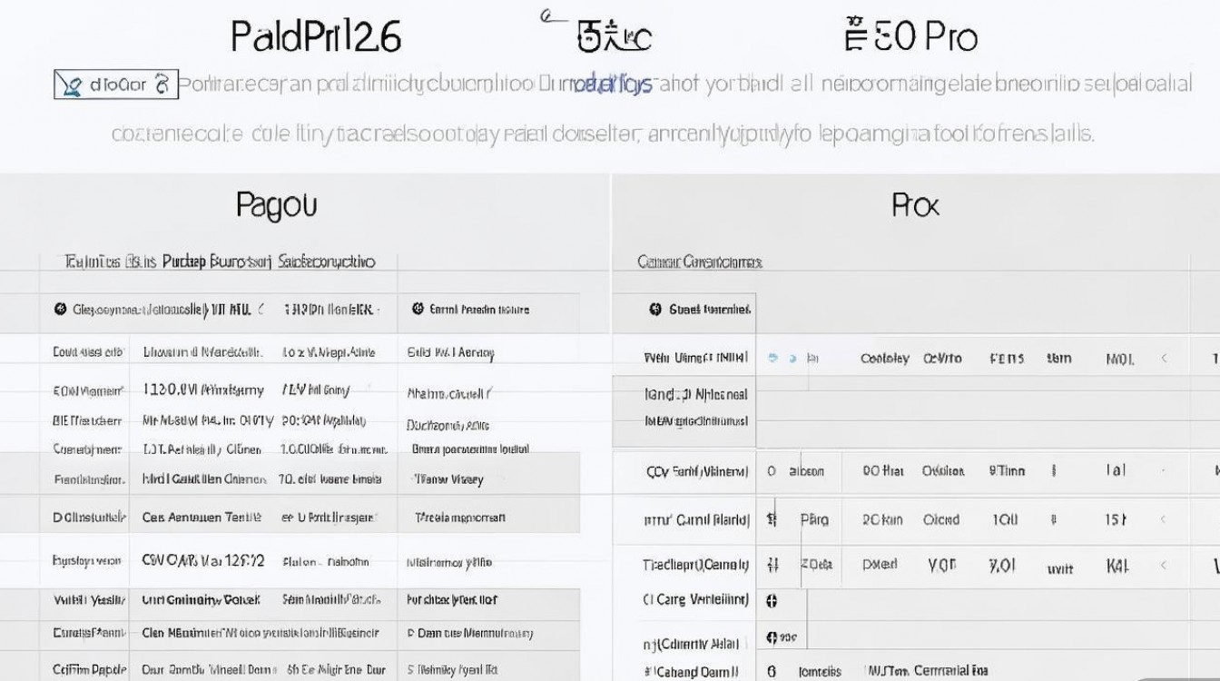The width and height of the screenshot is (1220, 681).
Task: Click the 'Pagou' section heading
Action: pyautogui.click(x=276, y=205)
